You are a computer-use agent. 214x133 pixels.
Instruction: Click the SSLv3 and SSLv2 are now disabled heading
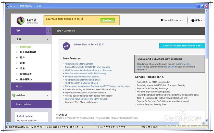coord(160,59)
